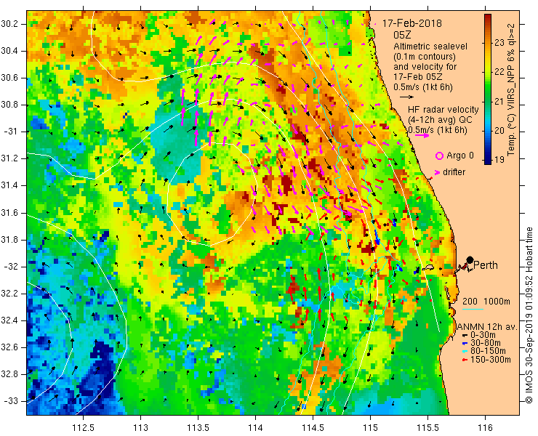Screen dimensions: 538x436
Task: Click the 30-80m blue ANMN legend marker
Action: coord(465,344)
